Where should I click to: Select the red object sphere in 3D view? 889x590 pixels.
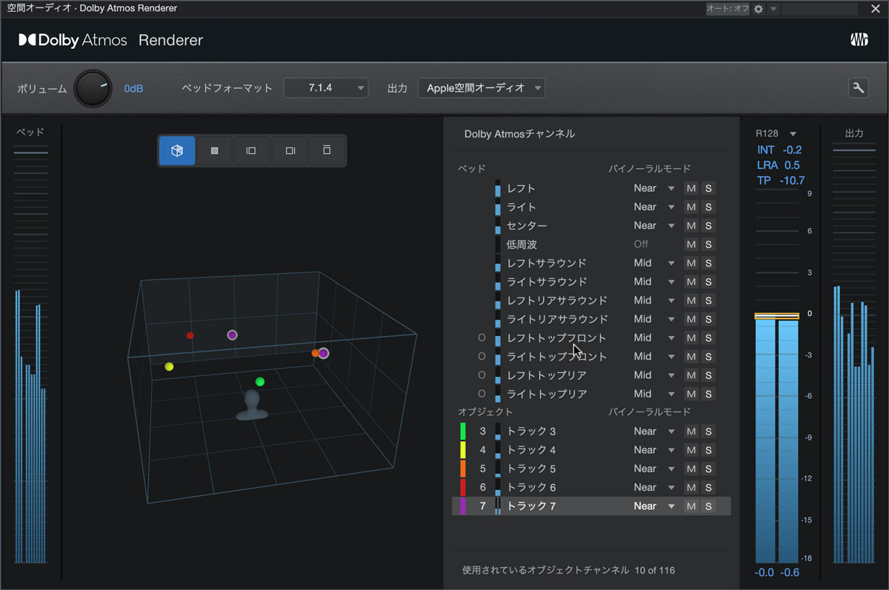190,335
